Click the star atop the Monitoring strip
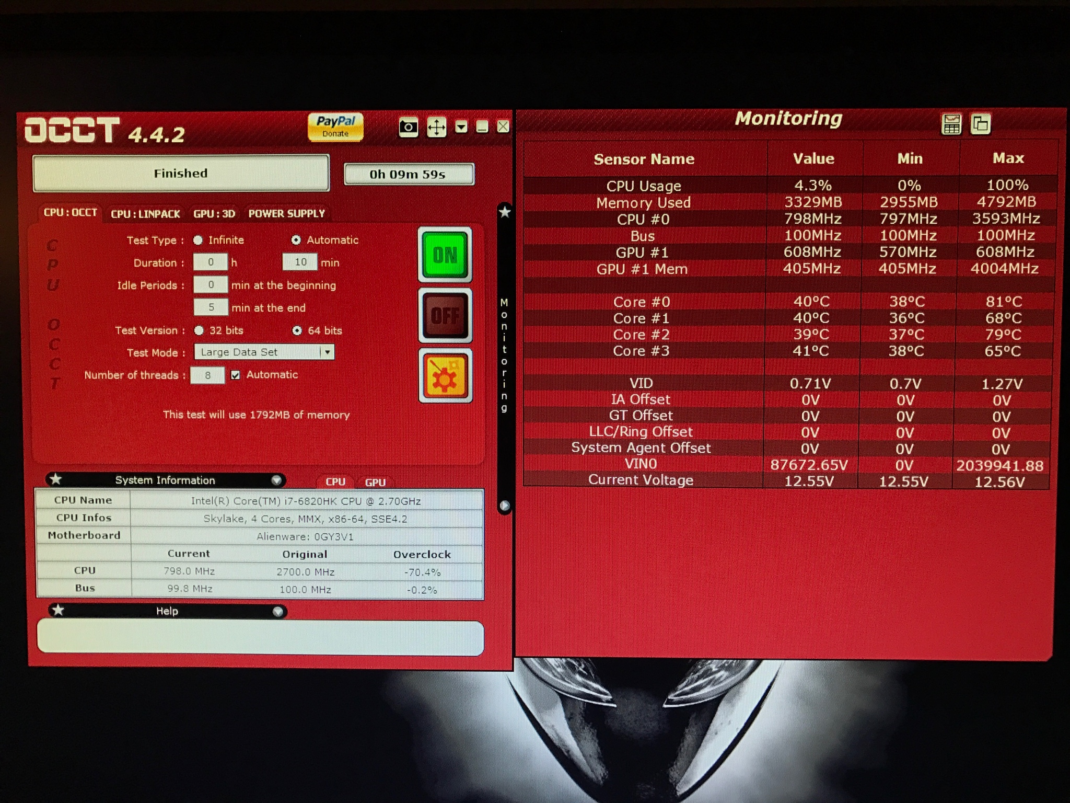The height and width of the screenshot is (803, 1070). 505,212
